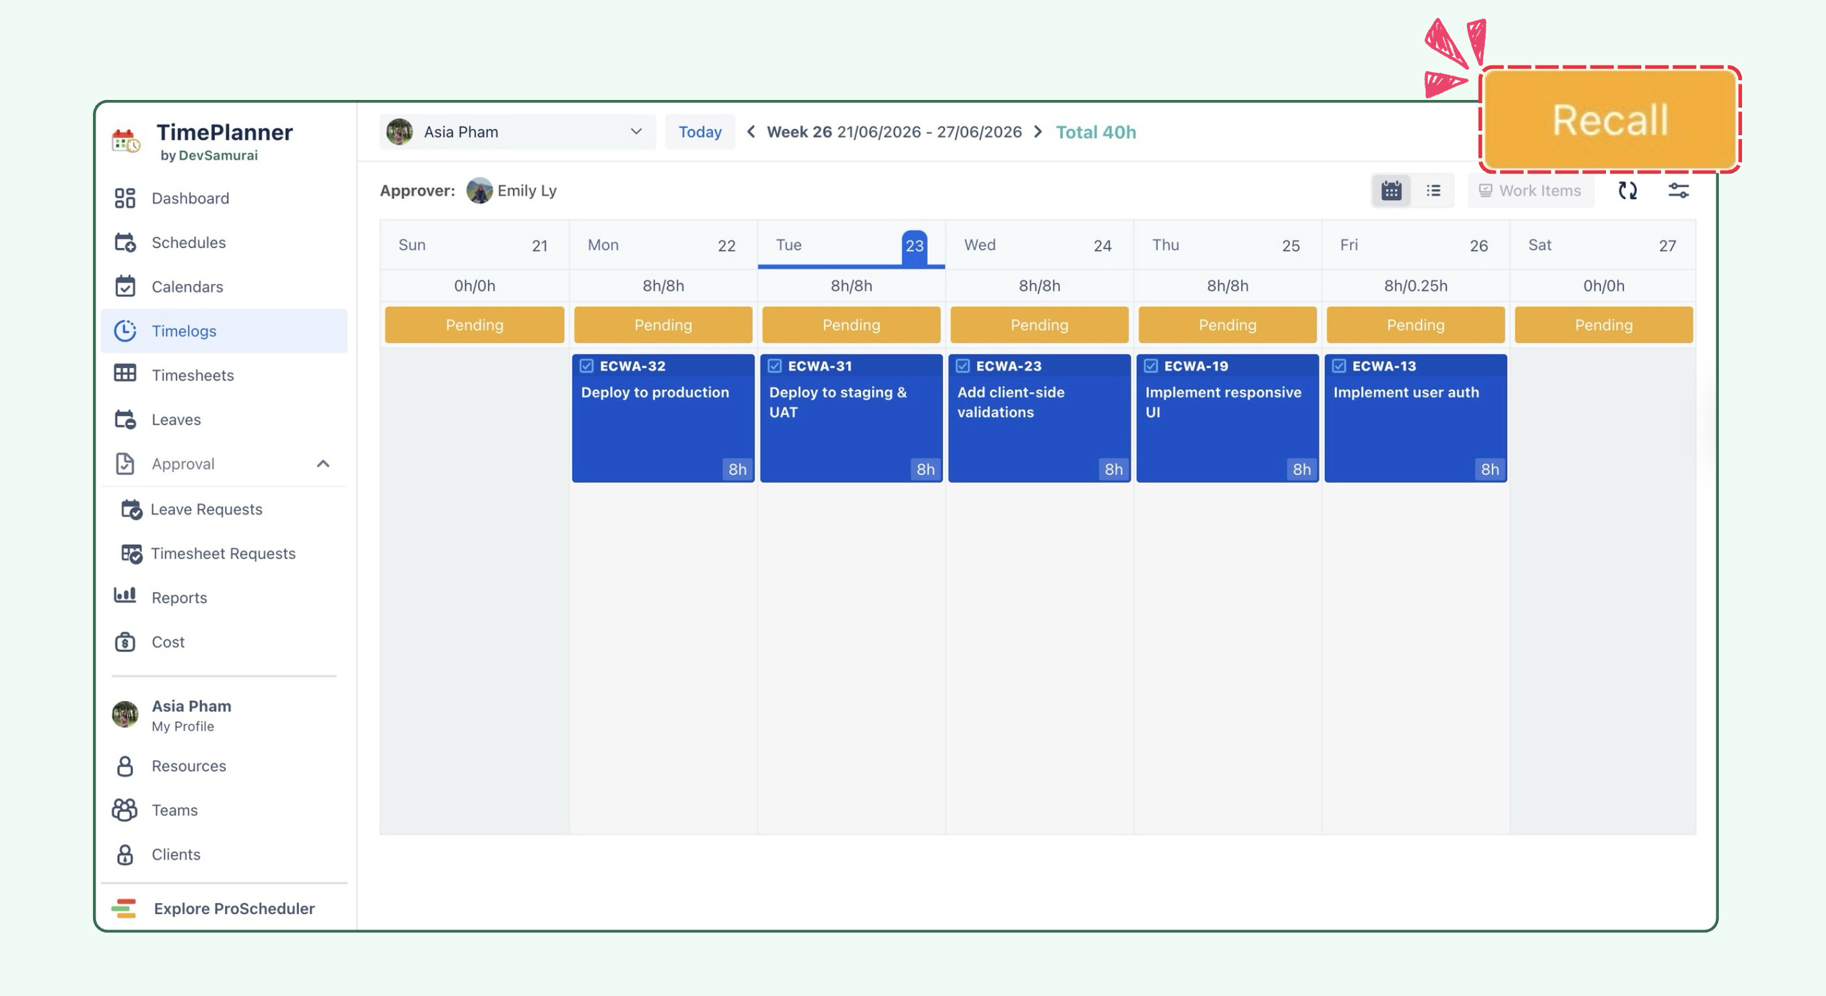The width and height of the screenshot is (1826, 996).
Task: Switch to list view icon
Action: click(1432, 190)
